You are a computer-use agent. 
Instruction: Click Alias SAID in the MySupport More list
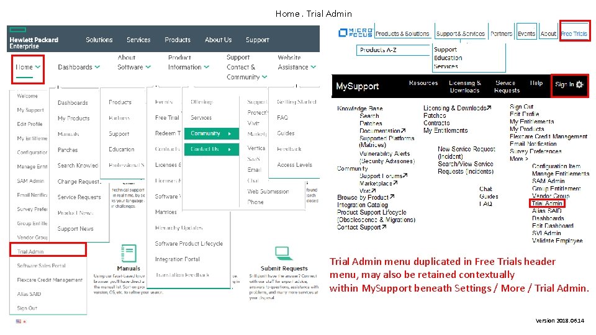547,211
